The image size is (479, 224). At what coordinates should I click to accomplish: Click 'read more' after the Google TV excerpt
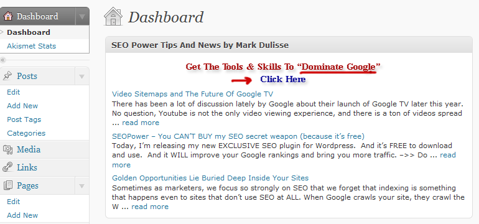(141, 123)
